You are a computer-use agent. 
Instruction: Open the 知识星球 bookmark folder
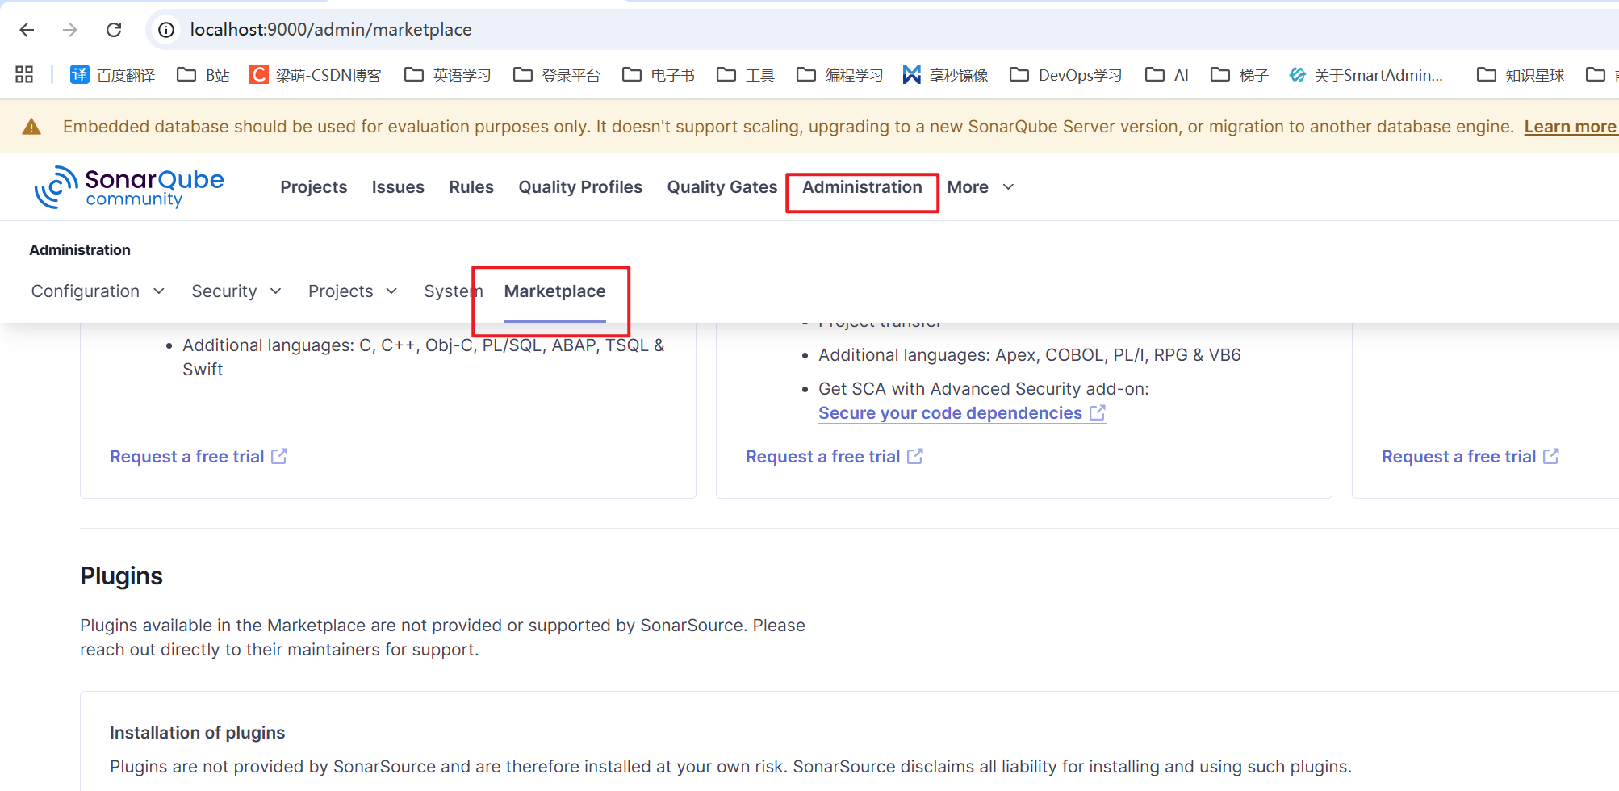1521,75
